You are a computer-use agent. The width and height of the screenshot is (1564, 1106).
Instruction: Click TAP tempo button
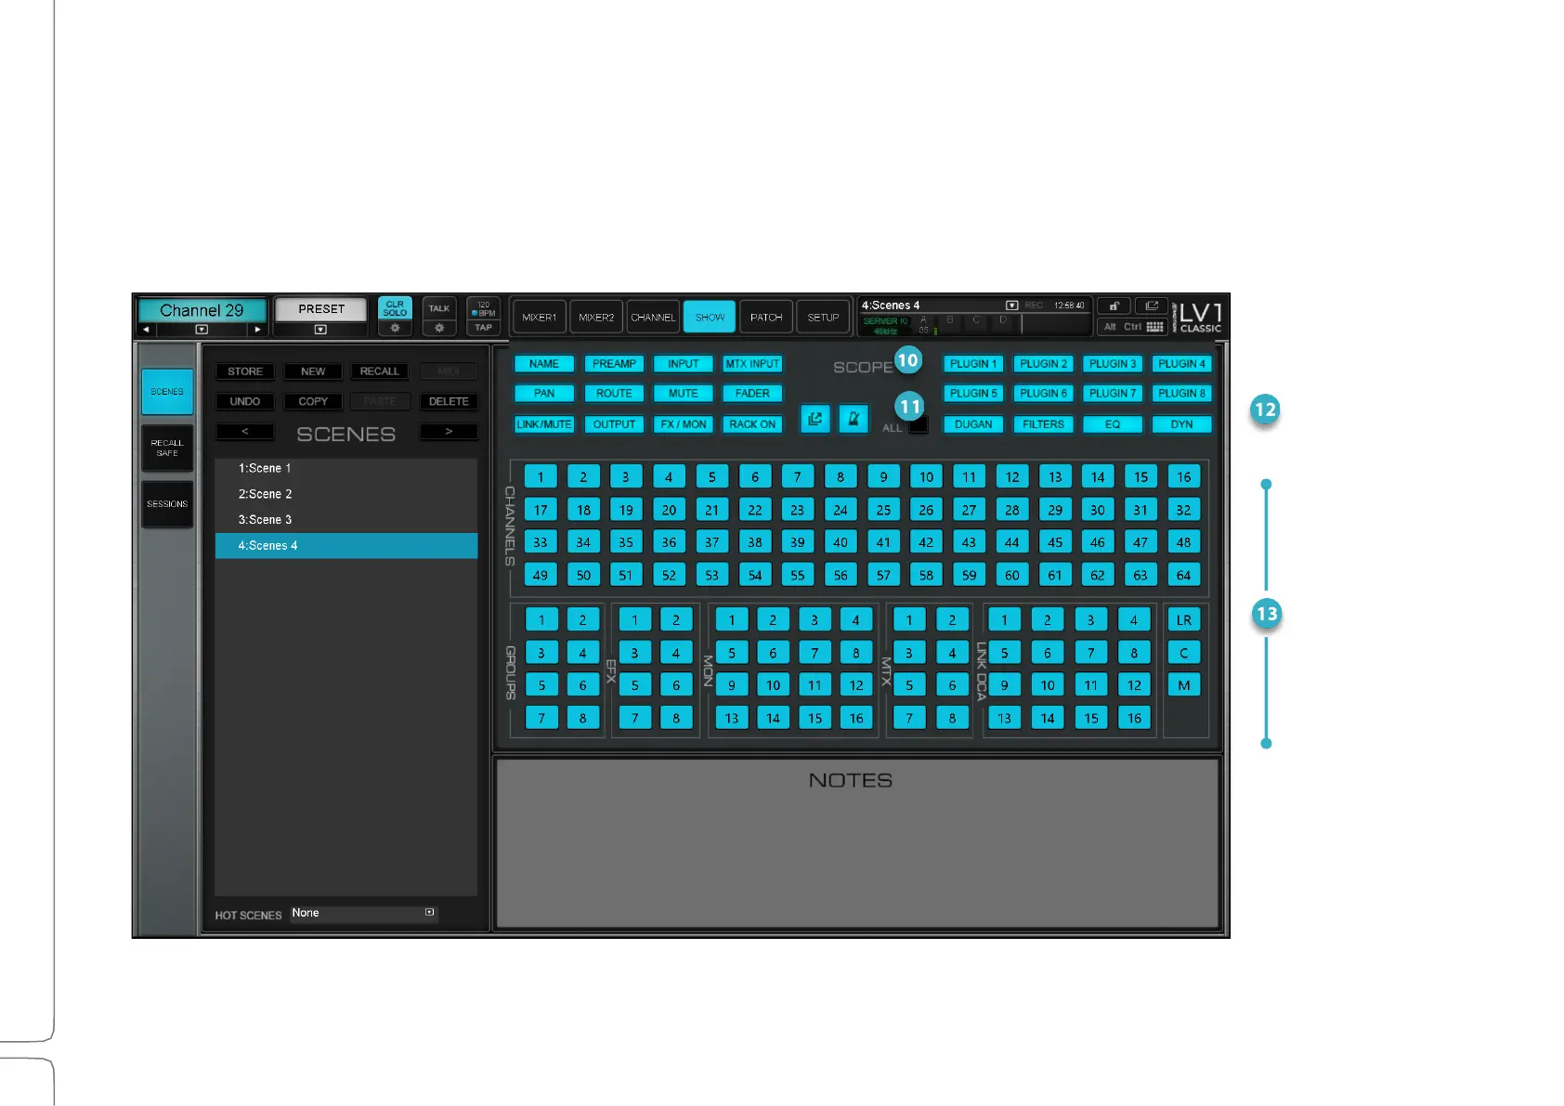coord(484,328)
